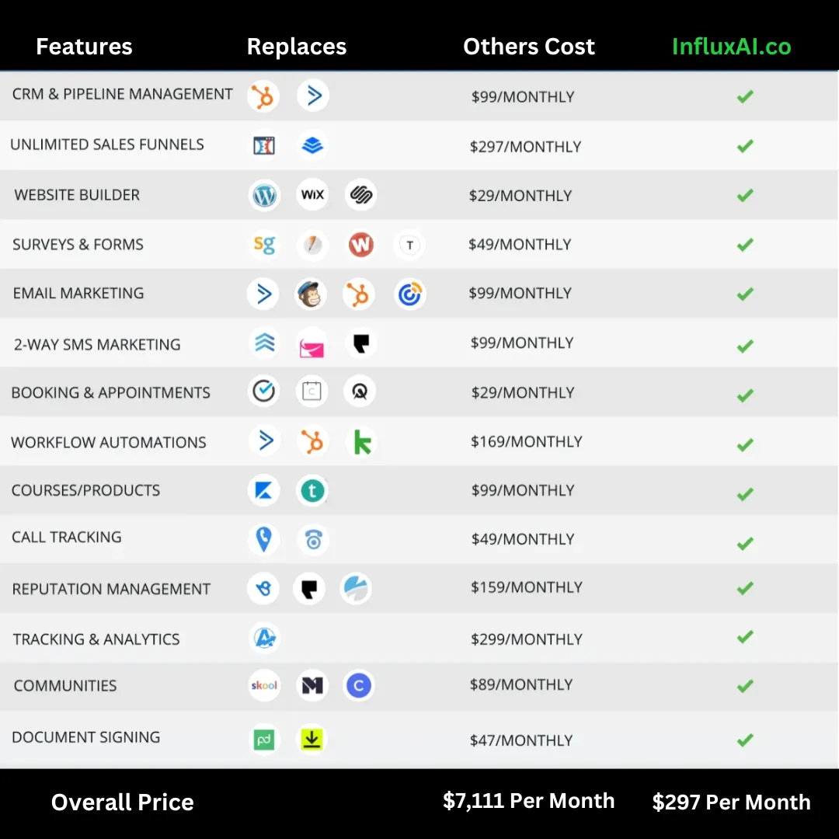
Task: Select the Kajabi icon in Courses/Products row
Action: point(263,490)
